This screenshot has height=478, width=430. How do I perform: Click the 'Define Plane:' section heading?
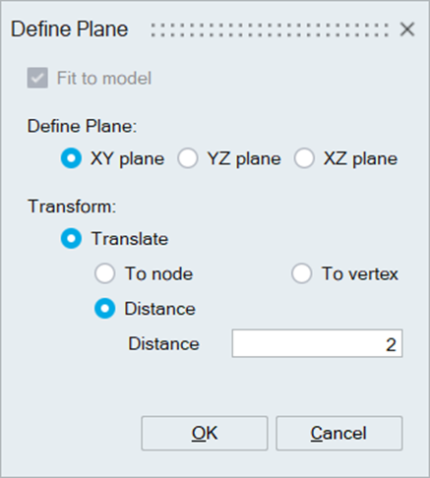pos(82,126)
